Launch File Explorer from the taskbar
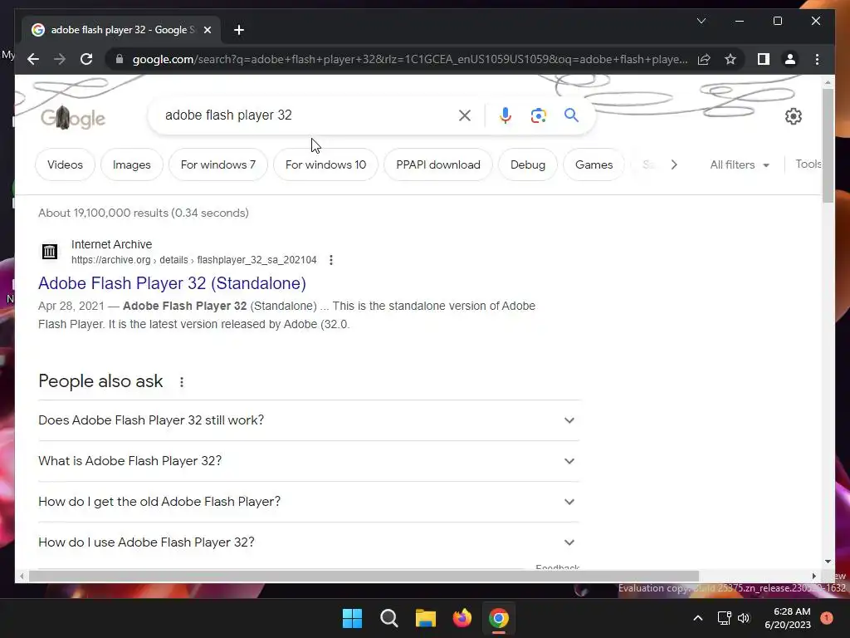Viewport: 850px width, 638px height. tap(426, 618)
